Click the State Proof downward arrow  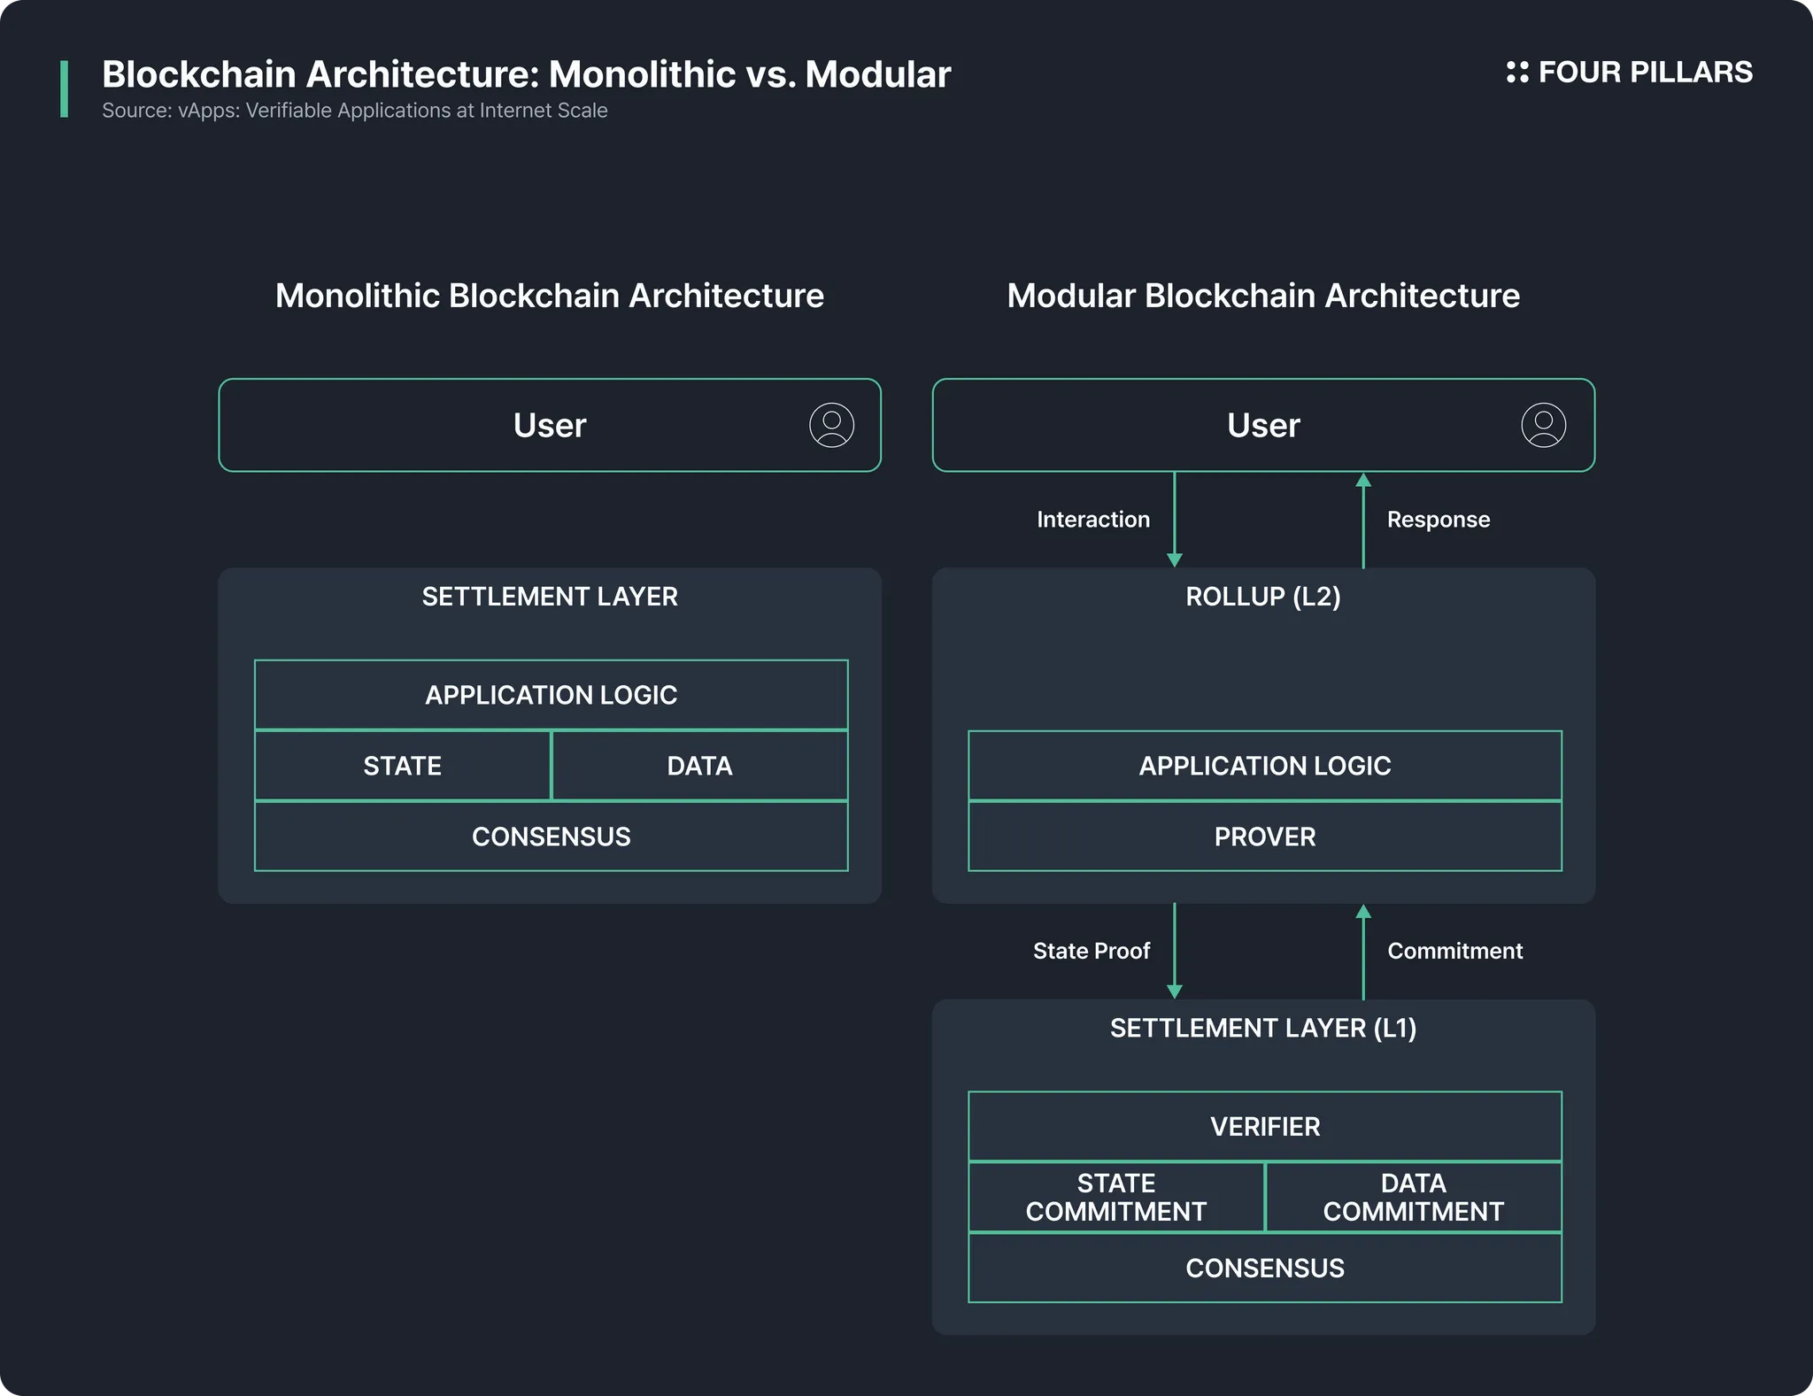[1175, 951]
